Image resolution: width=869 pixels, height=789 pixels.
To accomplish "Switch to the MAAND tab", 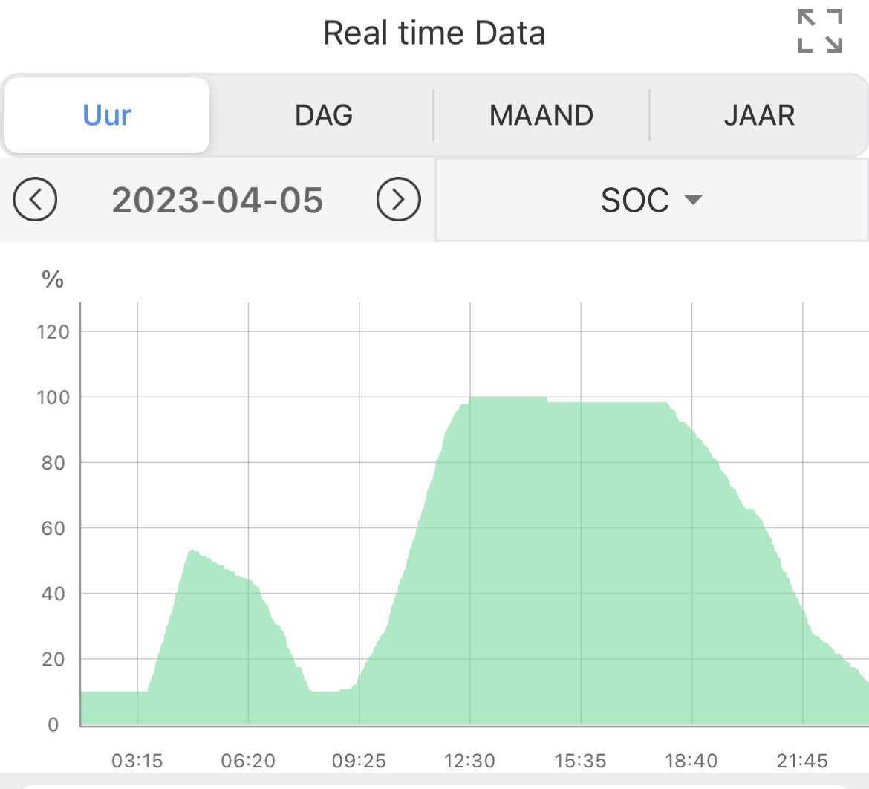I will 541,115.
